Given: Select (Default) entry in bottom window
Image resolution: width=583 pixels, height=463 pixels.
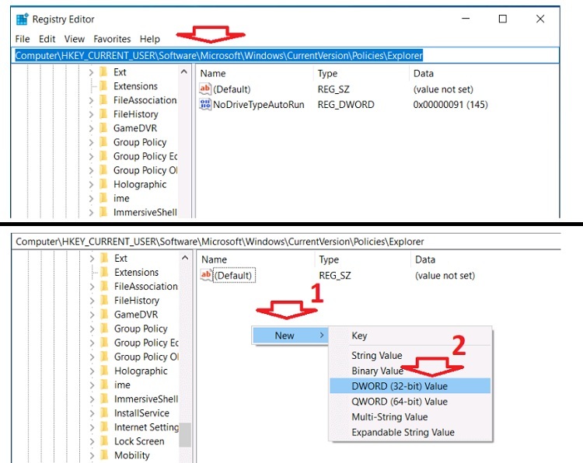Looking at the screenshot, I should click(233, 275).
